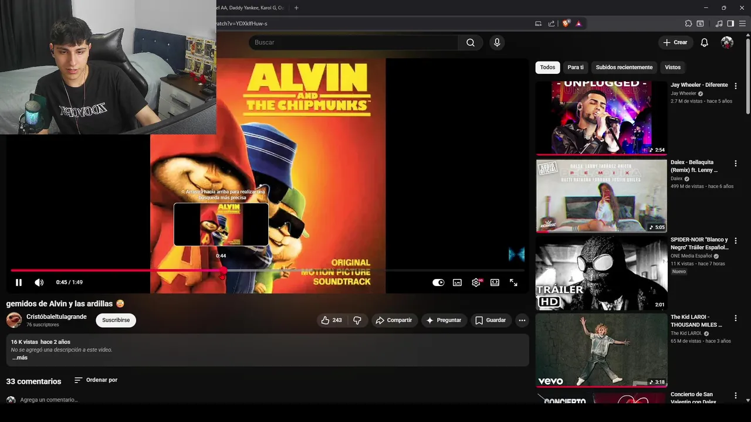Enter fullscreen mode in player

513,283
